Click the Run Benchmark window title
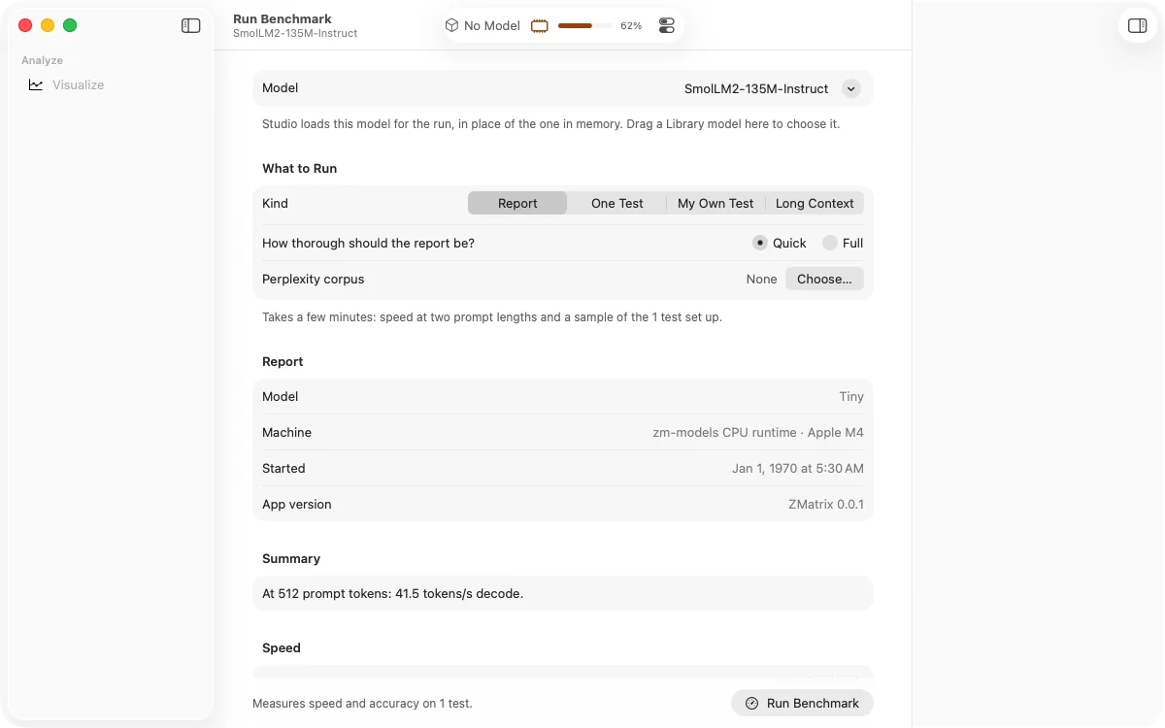The height and width of the screenshot is (728, 1165). [283, 18]
